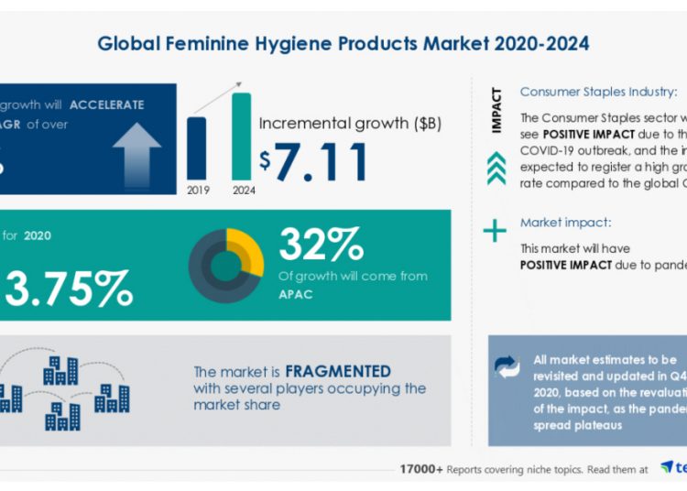Image resolution: width=687 pixels, height=491 pixels.
Task: Click the green plus icon
Action: (x=495, y=231)
